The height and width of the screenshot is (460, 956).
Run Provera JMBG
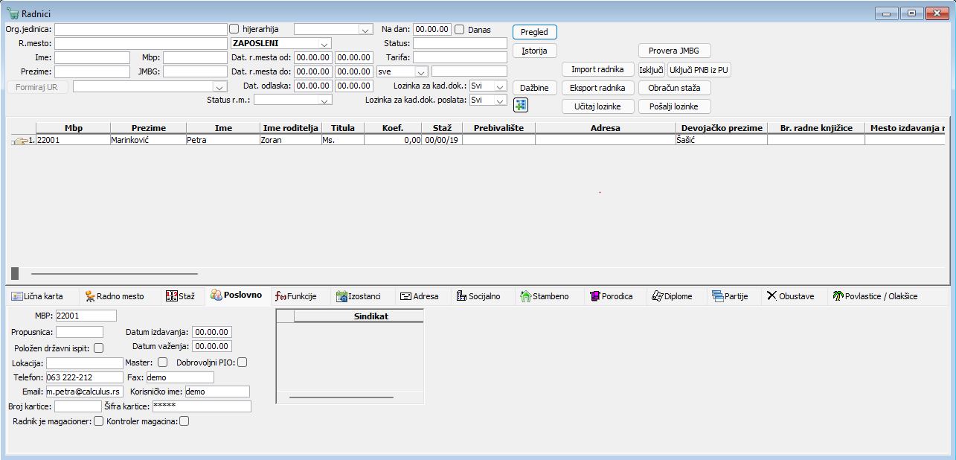click(675, 51)
